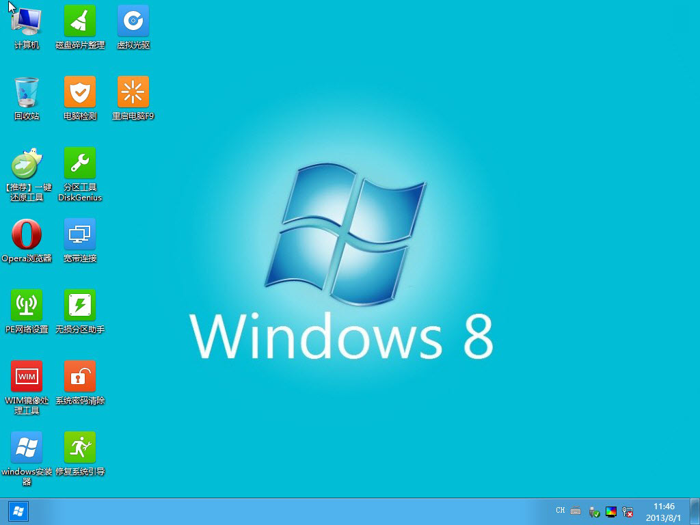Click the CH input language indicator
The height and width of the screenshot is (525, 700).
point(561,510)
